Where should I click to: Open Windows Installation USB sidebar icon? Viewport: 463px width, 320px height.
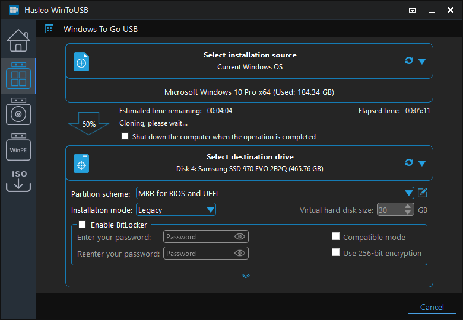[18, 111]
